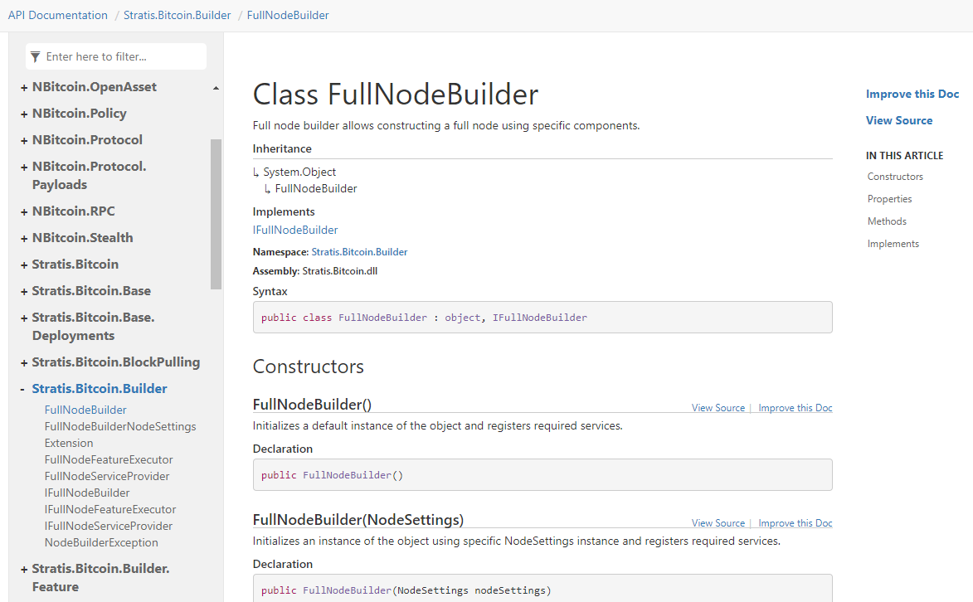The height and width of the screenshot is (602, 973).
Task: Expand the NBitcoin.Protocol namespace
Action: click(x=23, y=141)
